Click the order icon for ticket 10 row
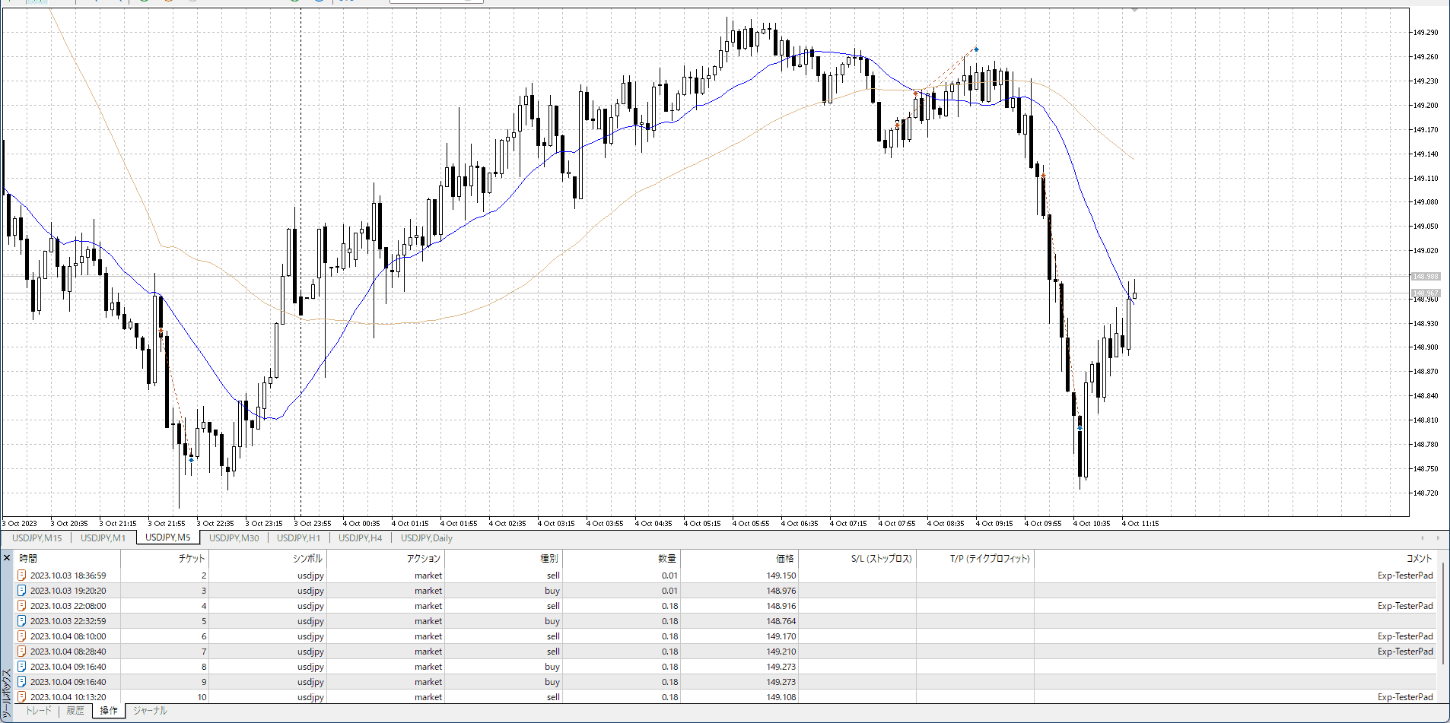This screenshot has width=1450, height=723. tap(22, 697)
